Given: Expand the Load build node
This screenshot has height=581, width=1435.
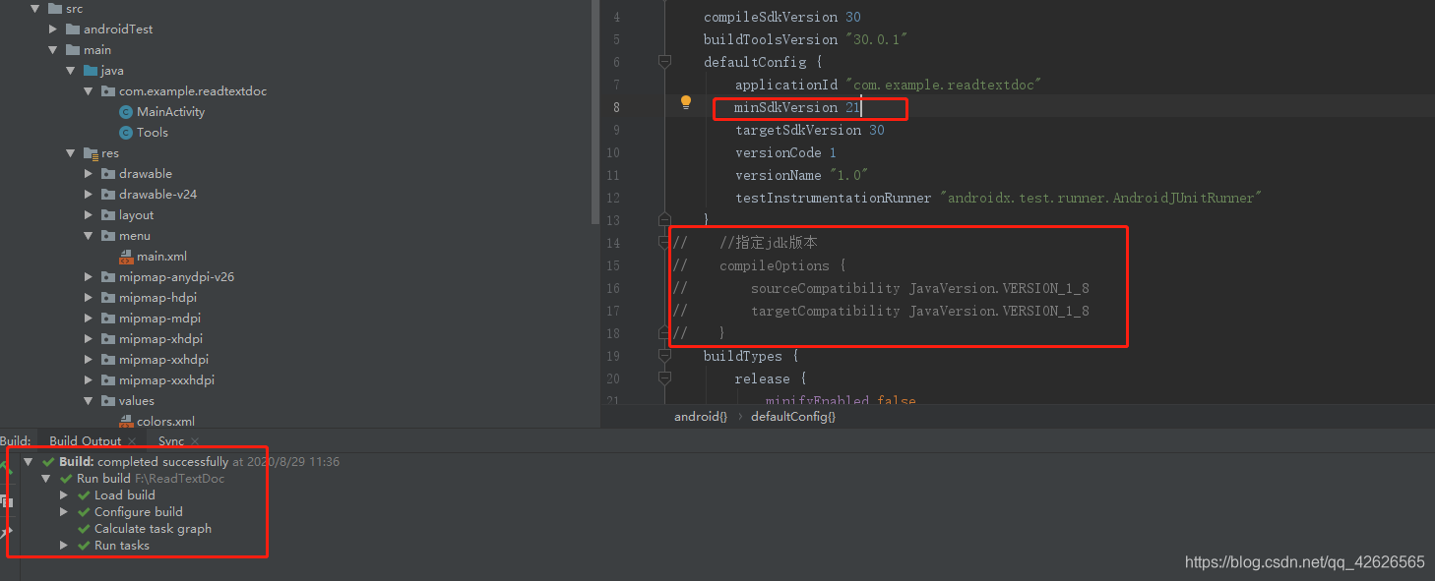Looking at the screenshot, I should (x=64, y=495).
